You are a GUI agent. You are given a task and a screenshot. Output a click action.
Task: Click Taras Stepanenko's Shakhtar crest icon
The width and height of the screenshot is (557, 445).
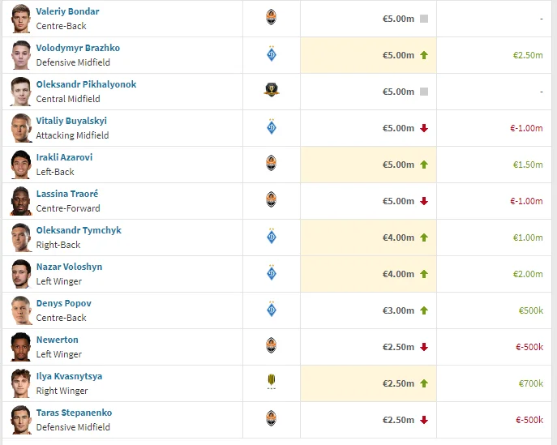pos(271,419)
